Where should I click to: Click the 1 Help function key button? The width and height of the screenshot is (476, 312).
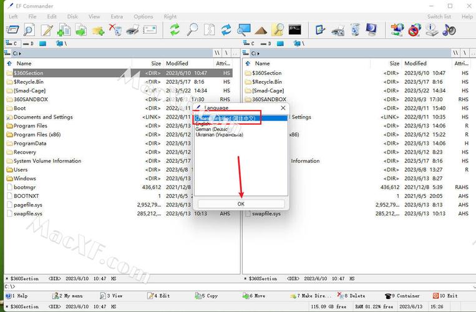click(17, 296)
